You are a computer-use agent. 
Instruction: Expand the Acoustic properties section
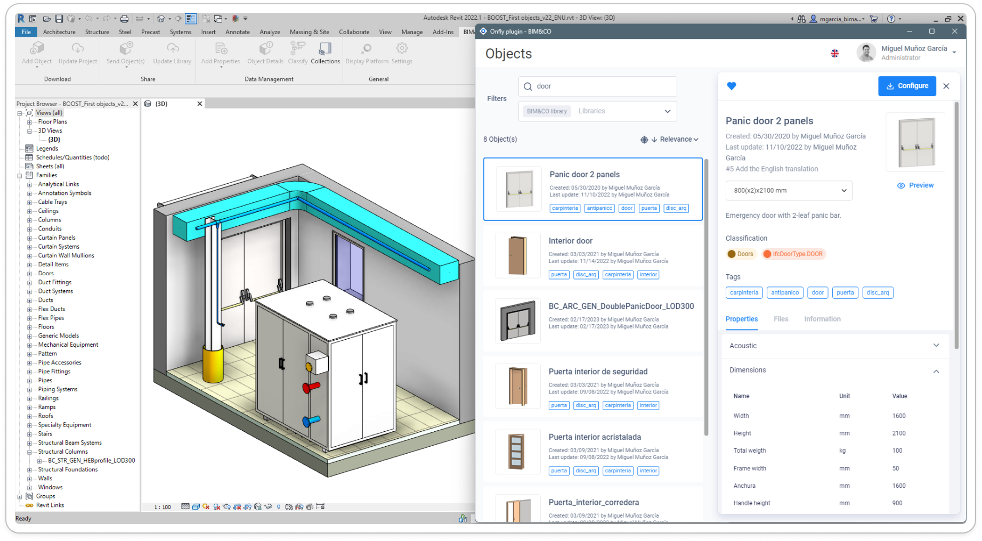click(x=834, y=346)
